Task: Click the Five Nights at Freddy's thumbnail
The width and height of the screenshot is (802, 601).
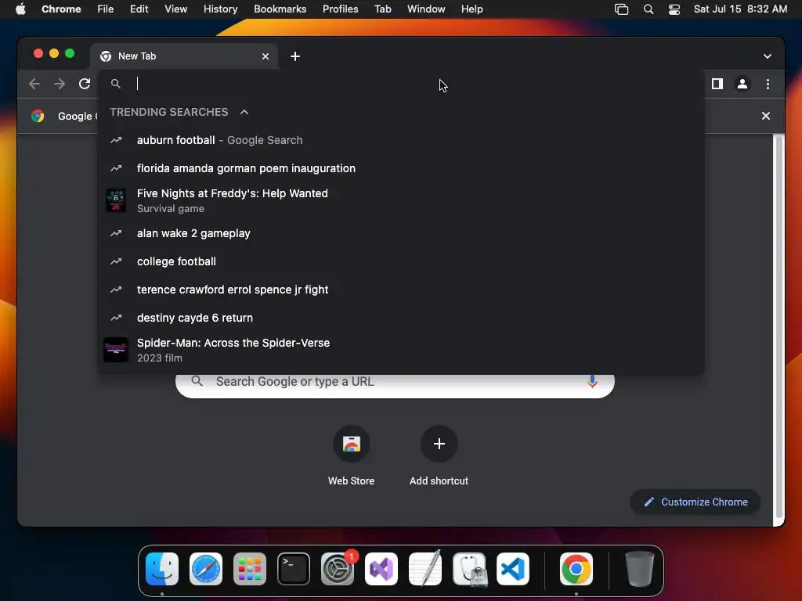Action: [116, 200]
